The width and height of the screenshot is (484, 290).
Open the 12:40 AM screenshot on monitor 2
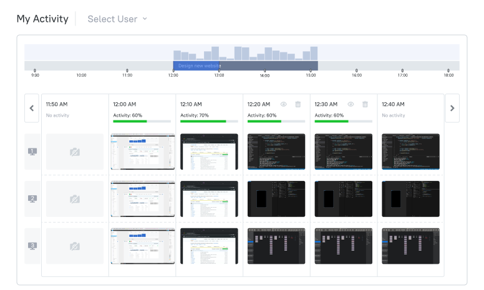[410, 199]
